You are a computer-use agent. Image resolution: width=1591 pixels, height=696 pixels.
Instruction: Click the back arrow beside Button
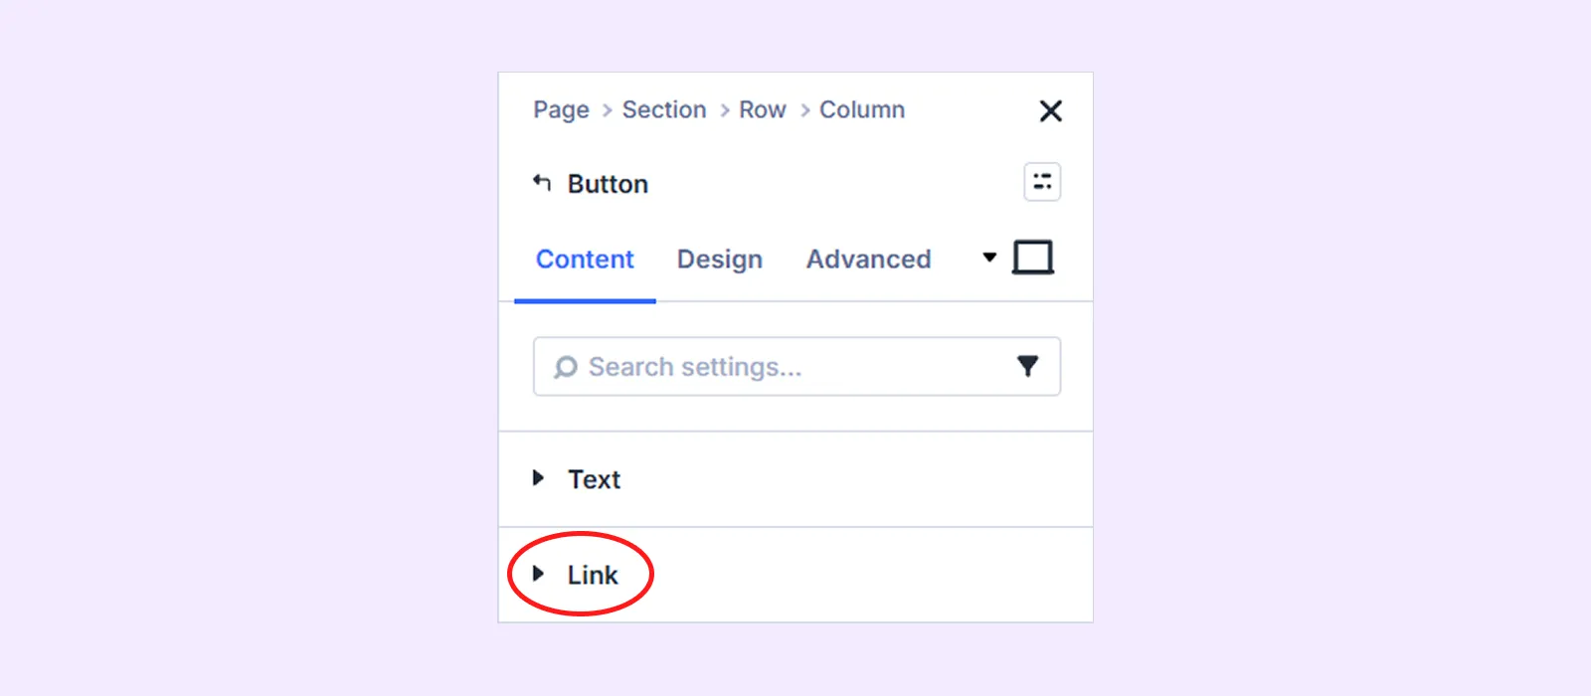tap(542, 183)
